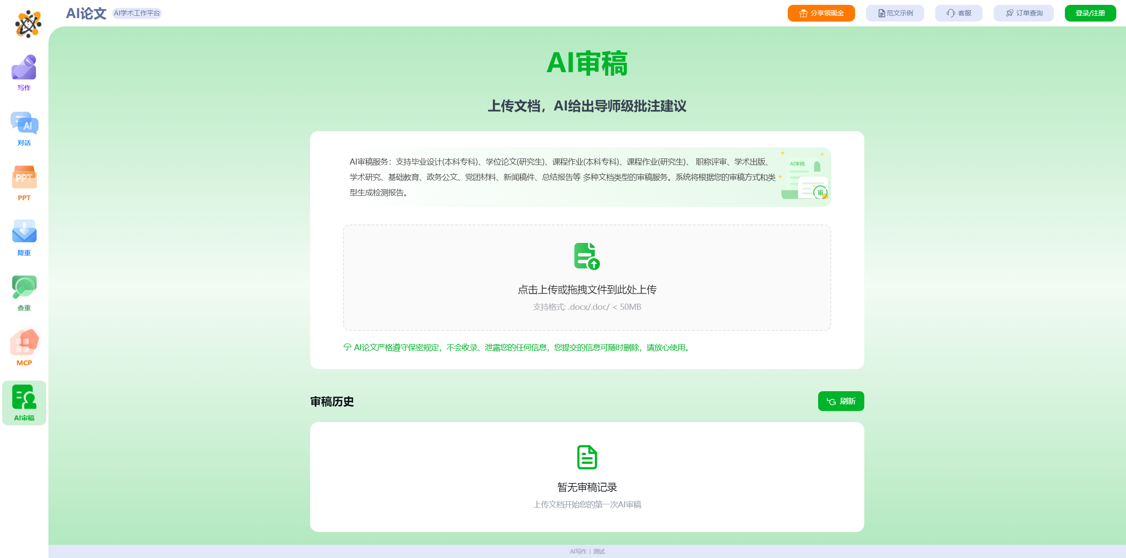
Task: Click the 上传文档开始您的第一次AI审稿 hint
Action: click(x=587, y=505)
